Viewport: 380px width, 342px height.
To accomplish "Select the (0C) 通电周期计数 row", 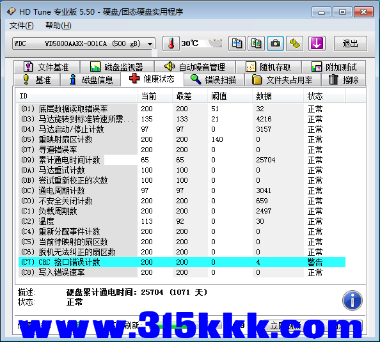I will pos(182,190).
